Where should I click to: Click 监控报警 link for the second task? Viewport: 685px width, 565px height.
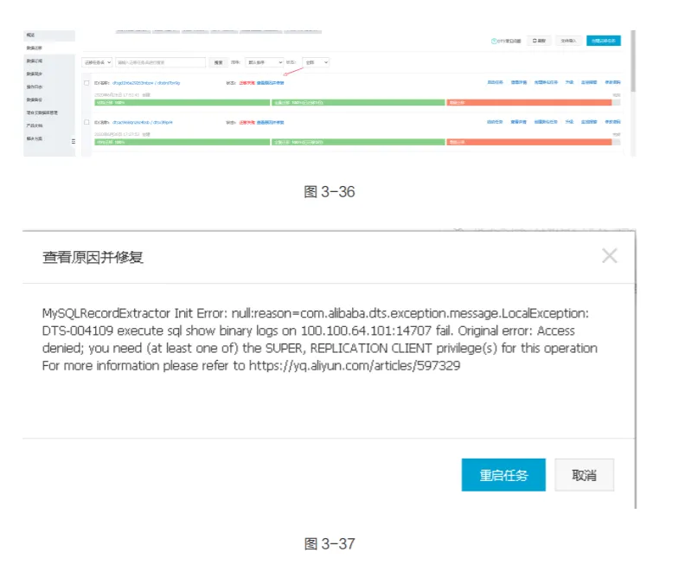[589, 122]
